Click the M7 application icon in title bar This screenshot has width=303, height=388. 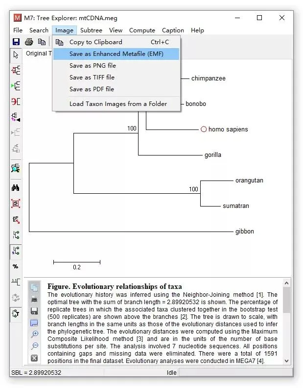17,18
